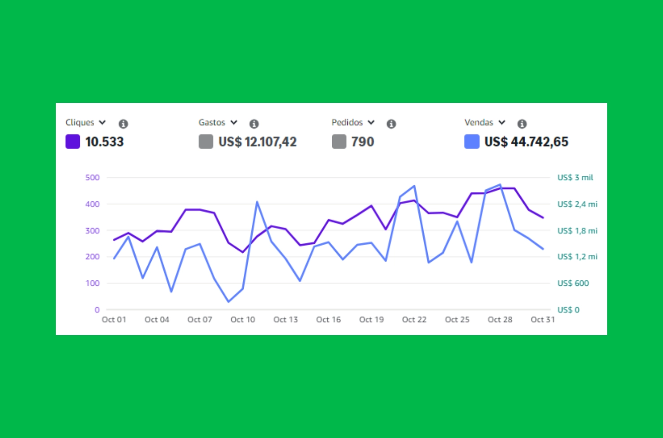Image resolution: width=663 pixels, height=438 pixels.
Task: Expand the Cliques metric dropdown chevron
Action: (x=102, y=123)
